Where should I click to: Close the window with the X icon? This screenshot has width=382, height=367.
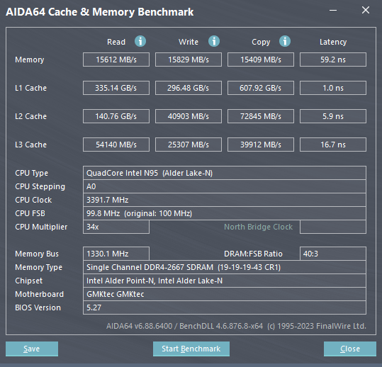click(366, 10)
